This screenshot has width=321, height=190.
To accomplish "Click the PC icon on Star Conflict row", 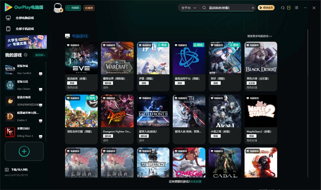I will [40, 74].
